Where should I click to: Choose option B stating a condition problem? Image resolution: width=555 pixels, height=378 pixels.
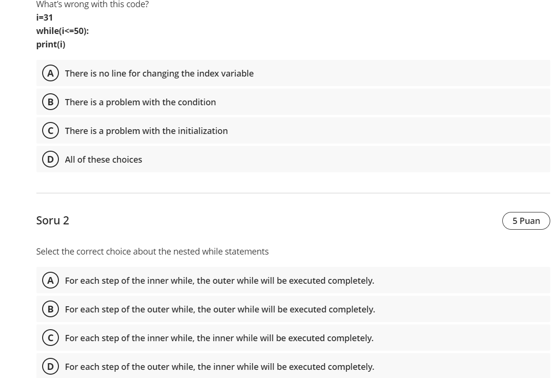point(141,102)
